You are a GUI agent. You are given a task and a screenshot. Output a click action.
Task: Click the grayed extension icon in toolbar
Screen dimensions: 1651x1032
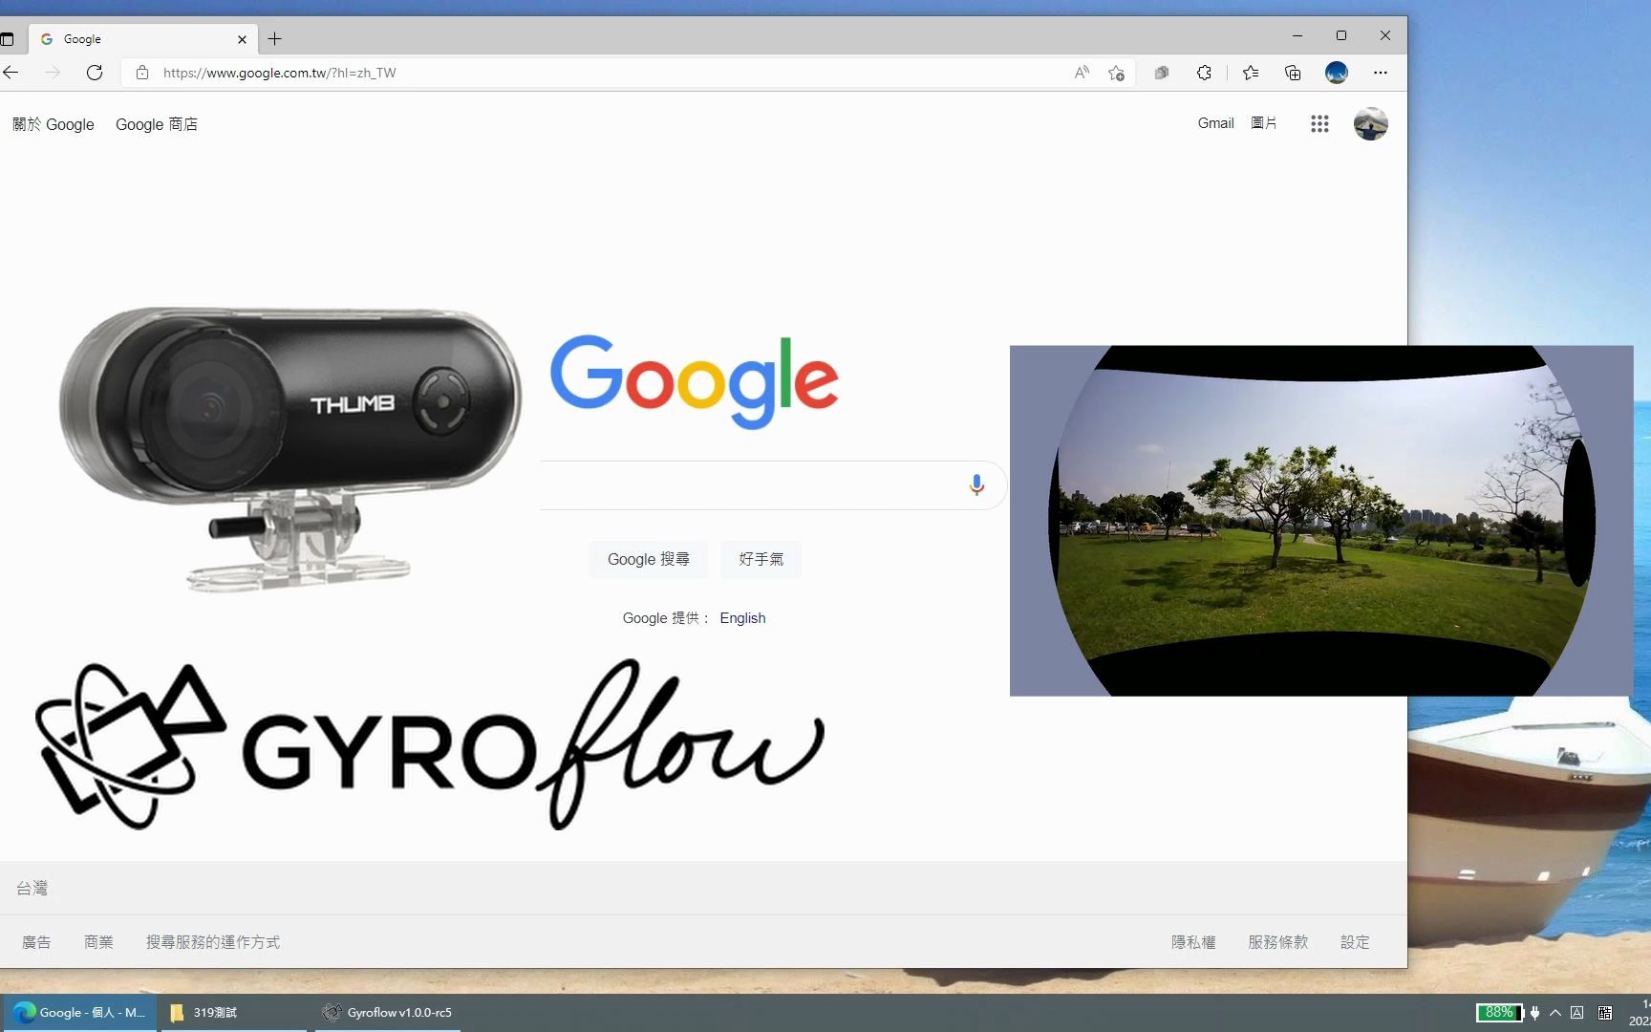click(1162, 73)
